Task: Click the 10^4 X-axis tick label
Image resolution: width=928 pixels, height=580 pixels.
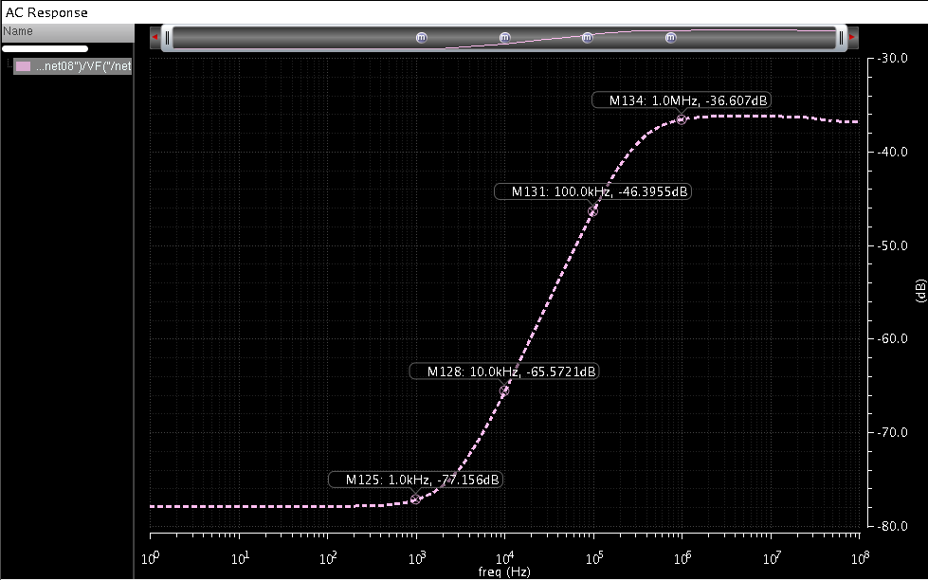Action: 504,558
